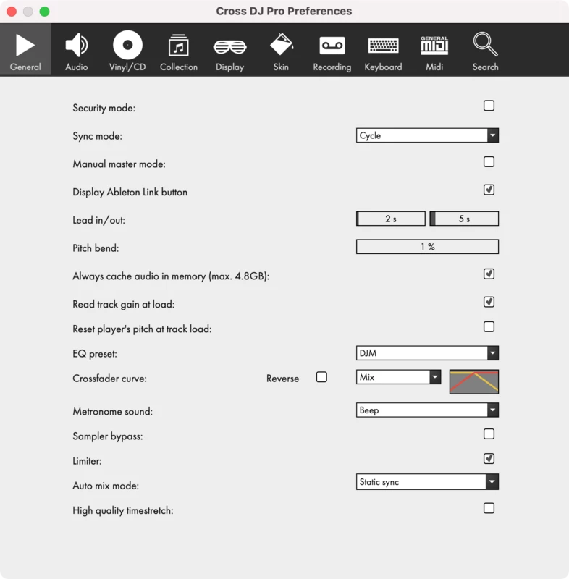Enable Sampler bypass checkbox
Viewport: 569px width, 579px height.
click(489, 434)
